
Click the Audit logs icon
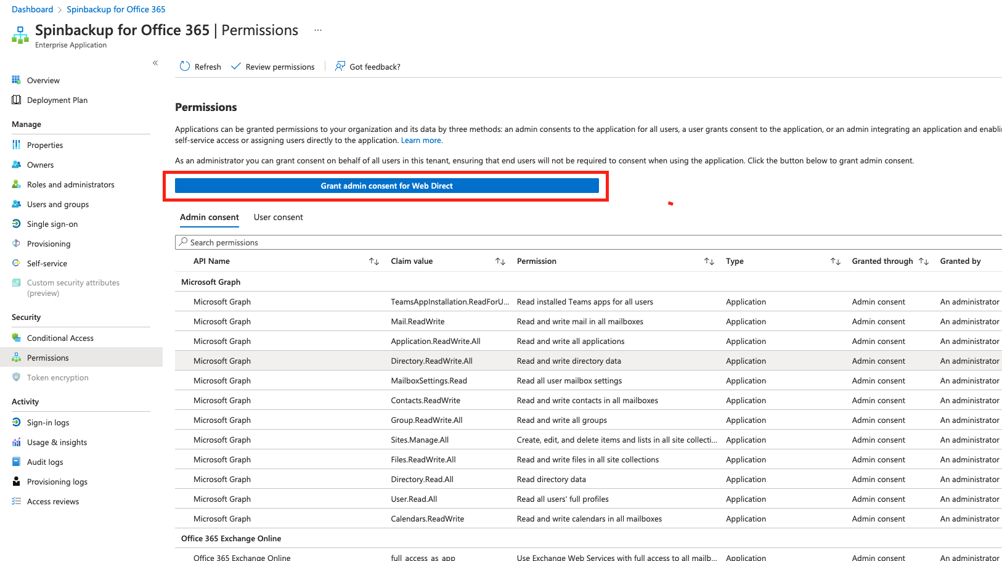point(17,462)
